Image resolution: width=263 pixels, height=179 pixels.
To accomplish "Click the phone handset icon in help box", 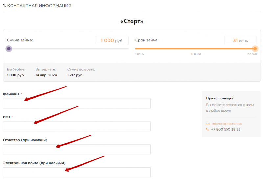I will (208, 129).
